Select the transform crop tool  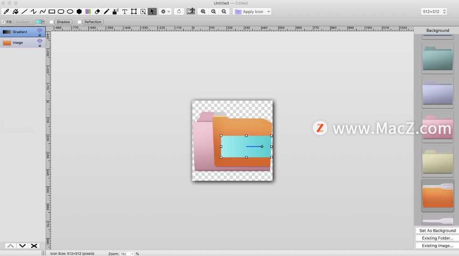pos(134,12)
